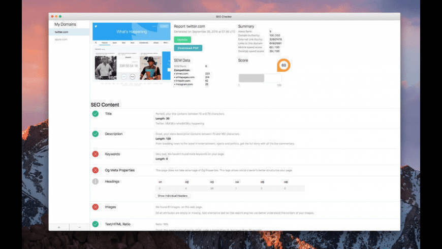Click the H3 column header in Headings

coord(212,182)
